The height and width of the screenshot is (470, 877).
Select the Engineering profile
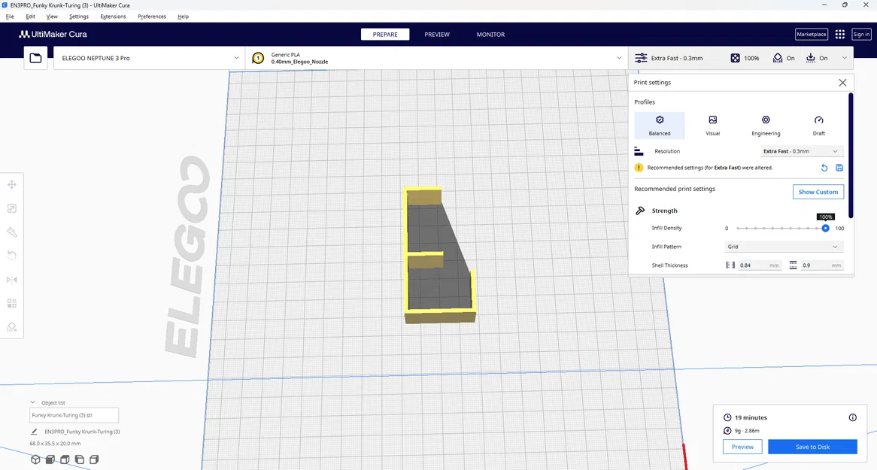(766, 126)
